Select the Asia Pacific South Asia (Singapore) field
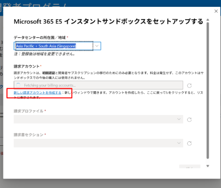The width and height of the screenshot is (221, 188). coord(57,46)
